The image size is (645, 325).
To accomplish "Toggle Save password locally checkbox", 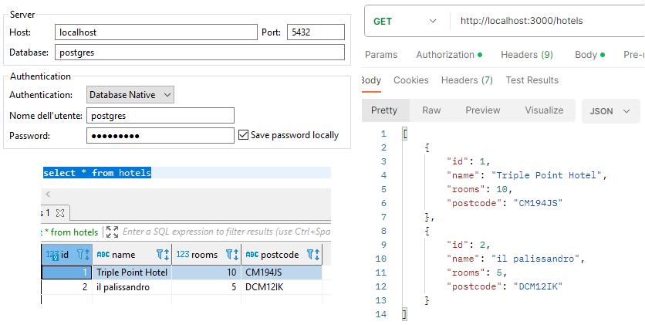I will pos(244,135).
